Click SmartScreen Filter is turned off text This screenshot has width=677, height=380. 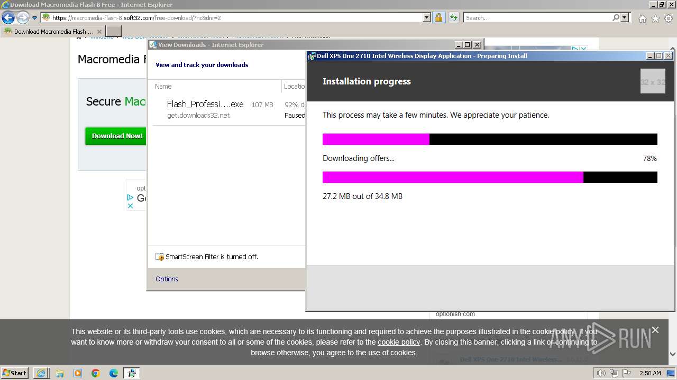[x=212, y=257]
